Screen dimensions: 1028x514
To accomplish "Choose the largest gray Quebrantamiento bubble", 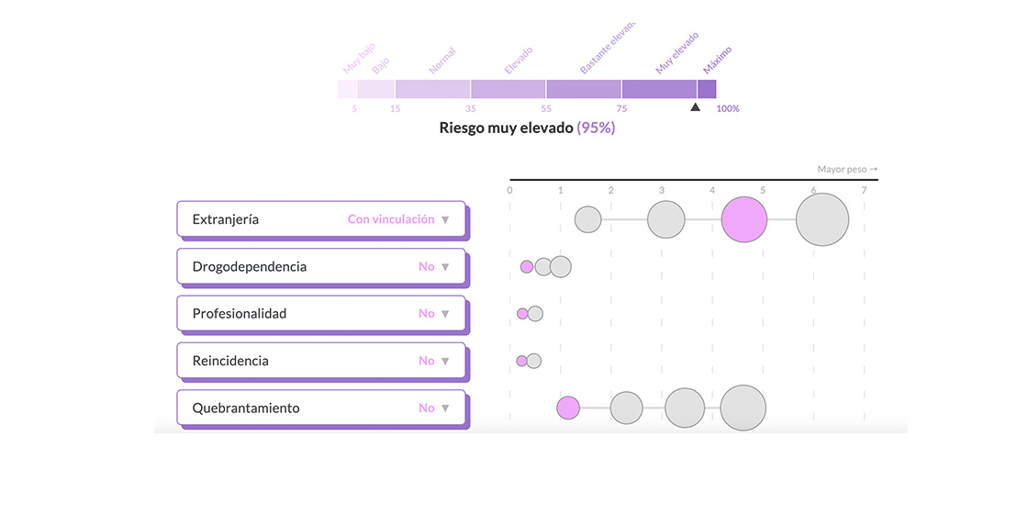I will pos(743,408).
